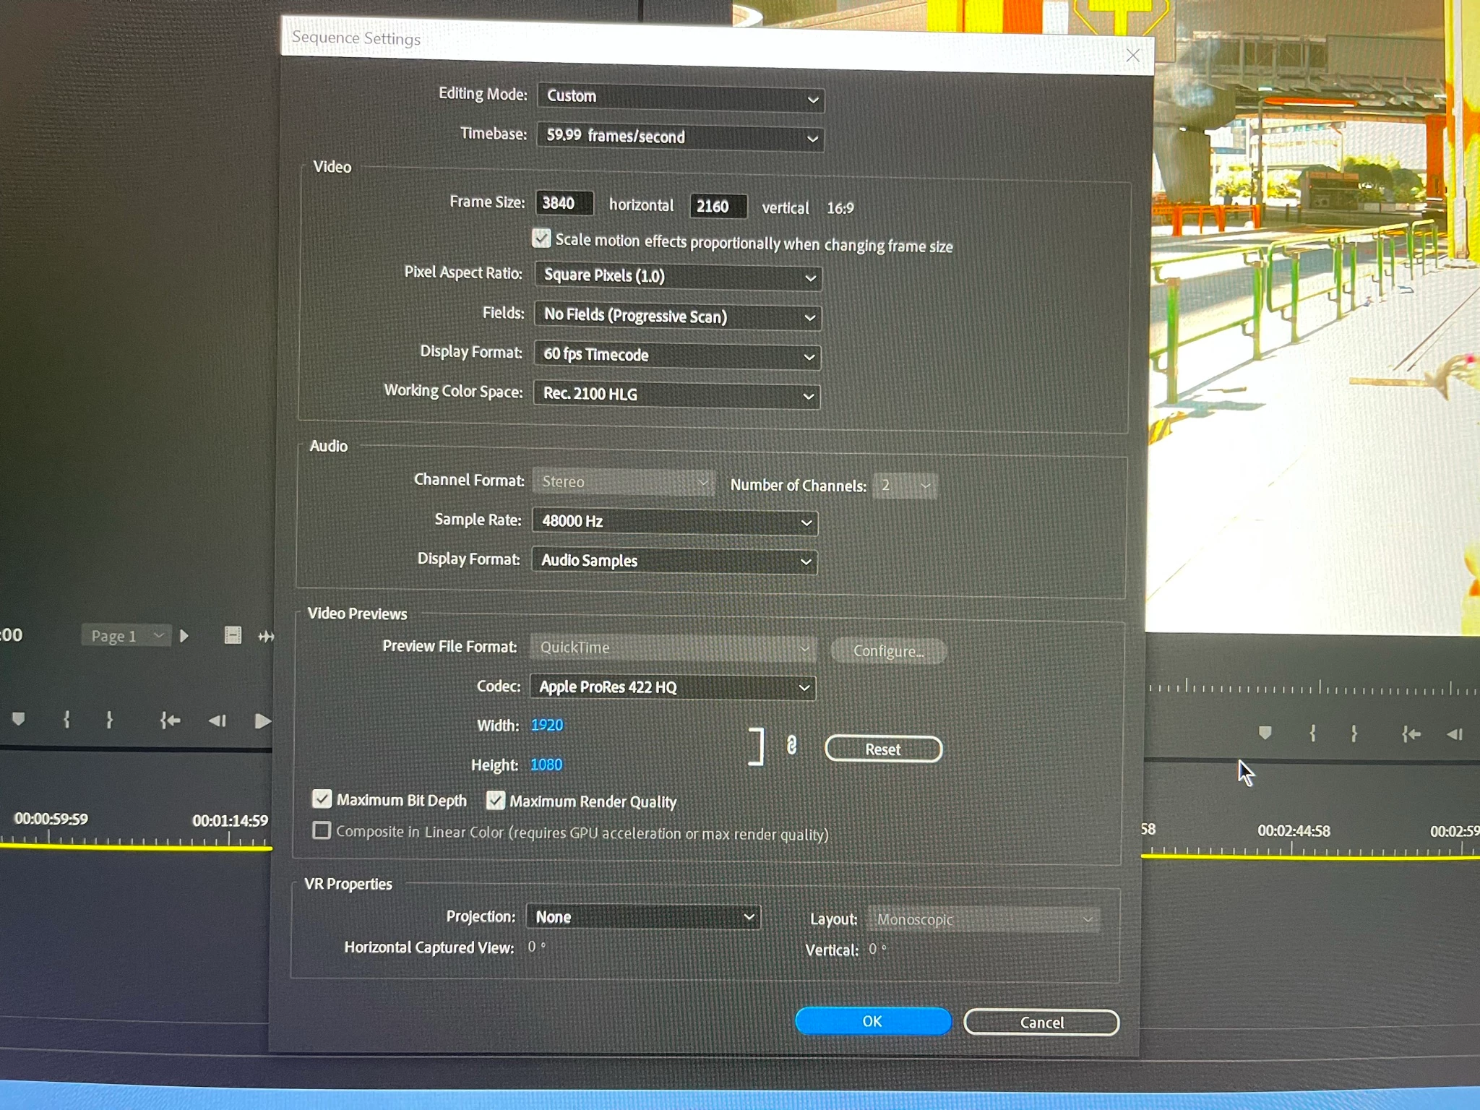Viewport: 1480px width, 1110px height.
Task: Click the link chain icon beside Width/Height
Action: tap(791, 745)
